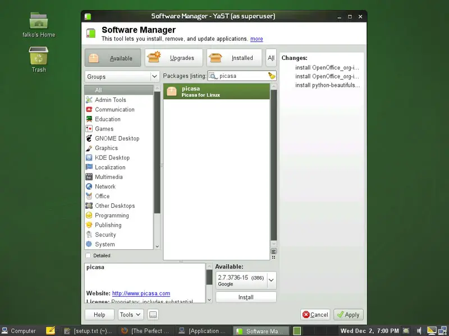This screenshot has height=336, width=449.
Task: Select the Admin Tools group
Action: coord(119,100)
